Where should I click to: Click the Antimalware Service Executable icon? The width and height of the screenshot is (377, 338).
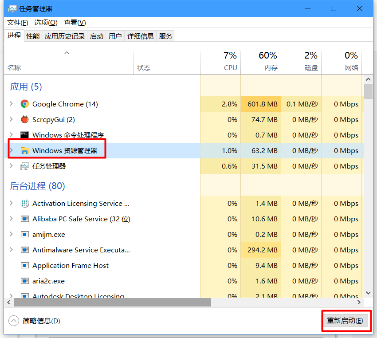pyautogui.click(x=25, y=250)
